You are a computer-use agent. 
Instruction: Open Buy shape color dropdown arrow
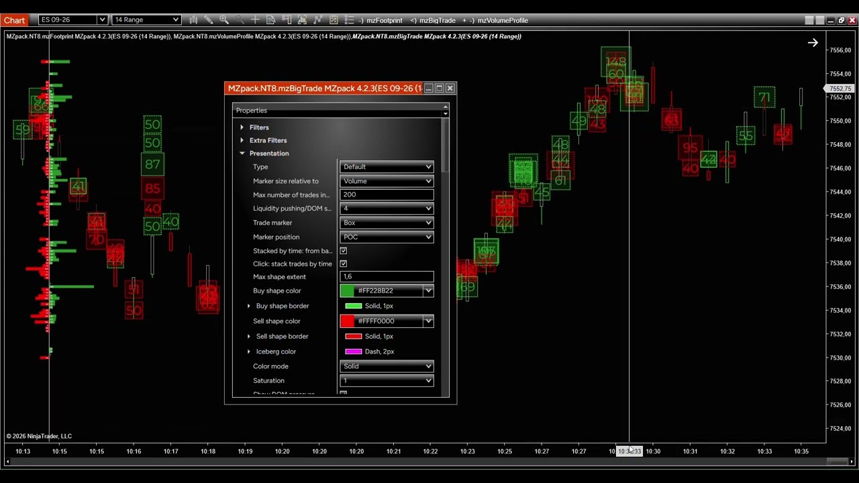pos(428,290)
